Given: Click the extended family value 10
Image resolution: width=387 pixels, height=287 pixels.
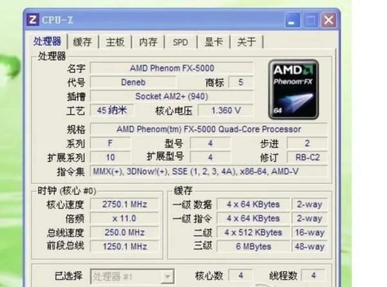Looking at the screenshot, I should click(110, 157).
